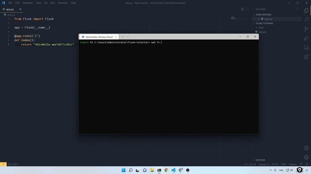This screenshot has height=174, width=311.
Task: Open the Edit menu
Action: pyautogui.click(x=17, y=3)
